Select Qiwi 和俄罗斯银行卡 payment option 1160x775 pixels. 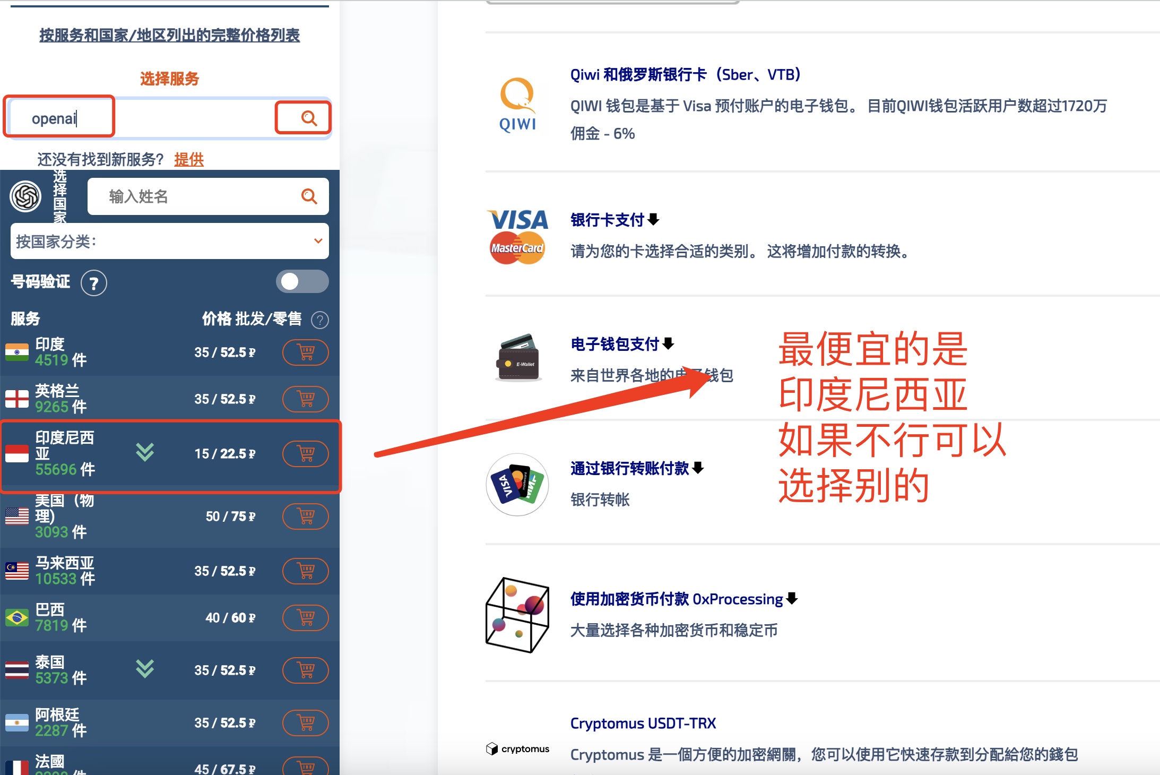click(x=685, y=75)
